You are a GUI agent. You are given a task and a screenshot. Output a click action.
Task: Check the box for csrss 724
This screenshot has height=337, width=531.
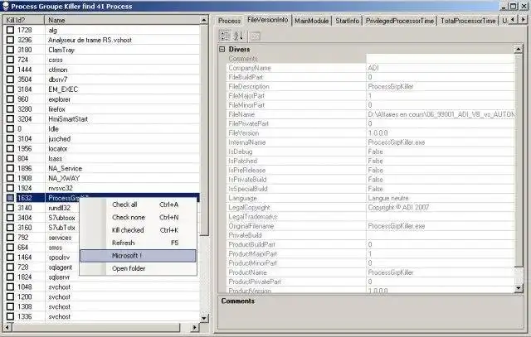coord(10,60)
